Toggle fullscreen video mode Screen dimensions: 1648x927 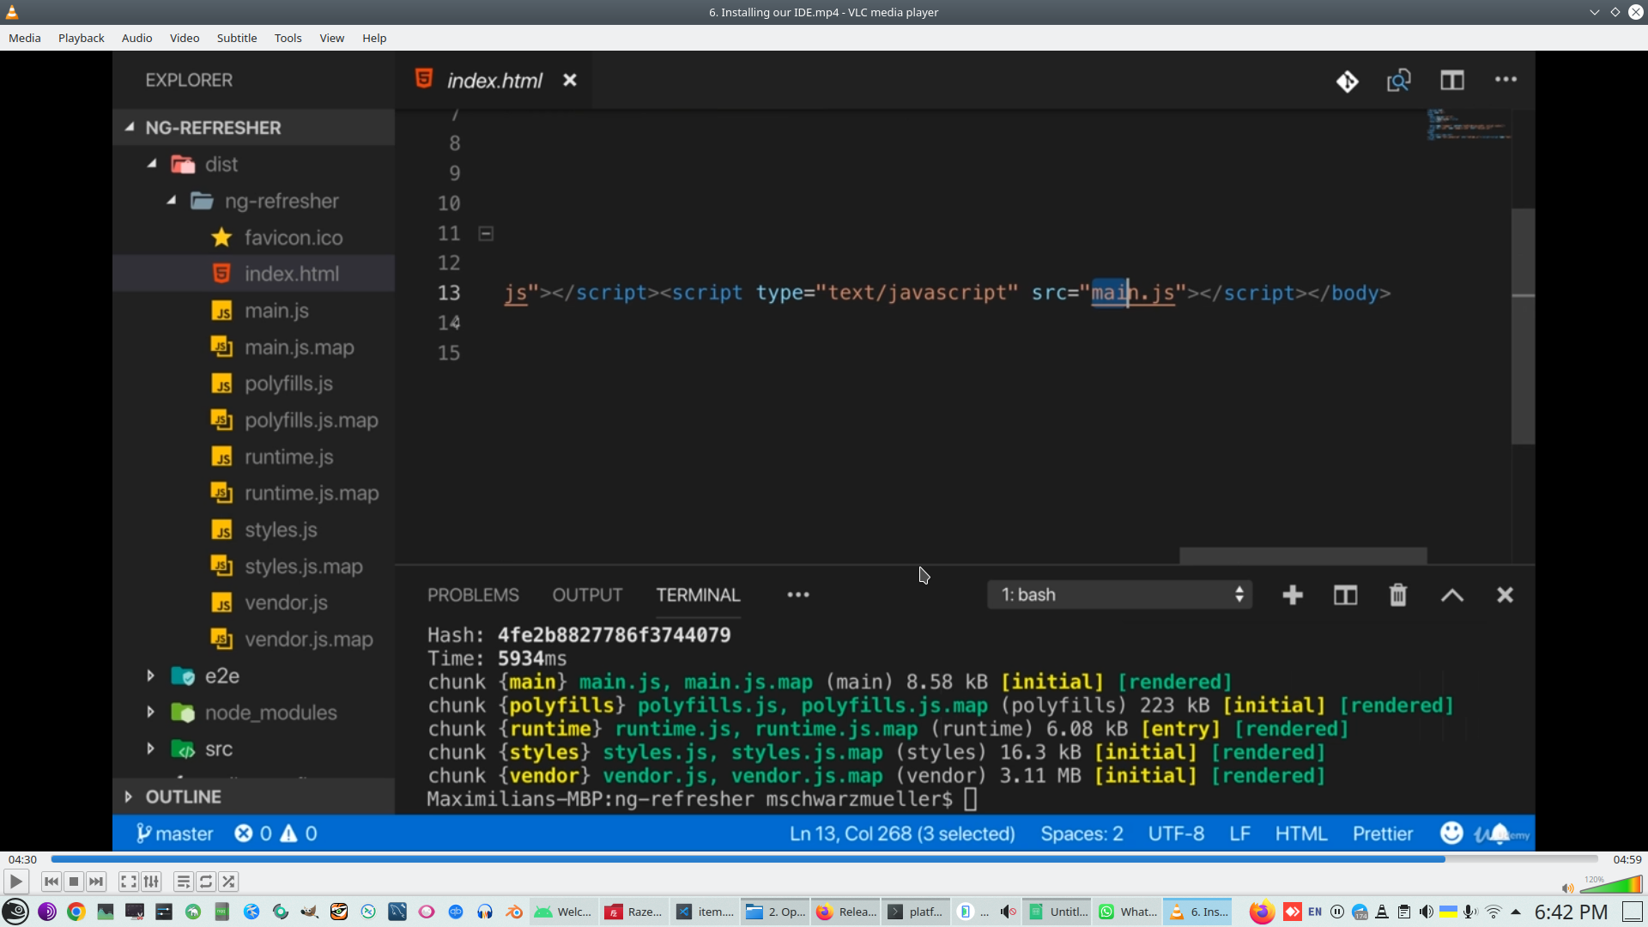tap(128, 882)
